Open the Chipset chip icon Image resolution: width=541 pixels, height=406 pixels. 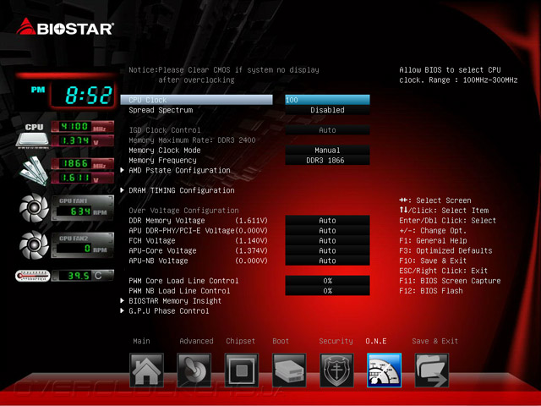(242, 370)
